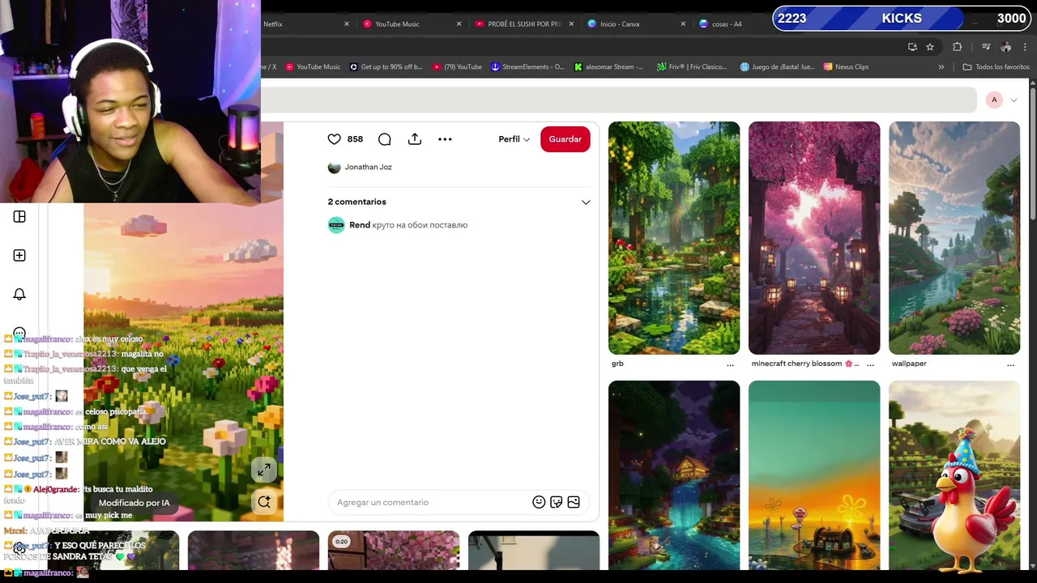The height and width of the screenshot is (583, 1037).
Task: Open Nexus Clips bookmark
Action: point(846,67)
